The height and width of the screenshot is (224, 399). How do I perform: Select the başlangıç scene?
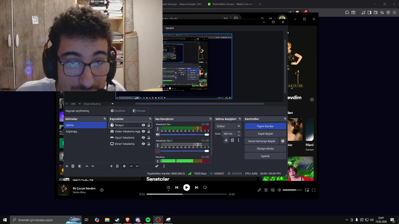pos(85,131)
